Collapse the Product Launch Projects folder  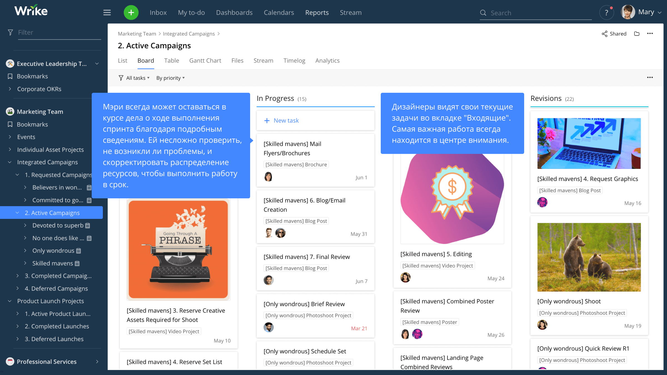(10, 301)
